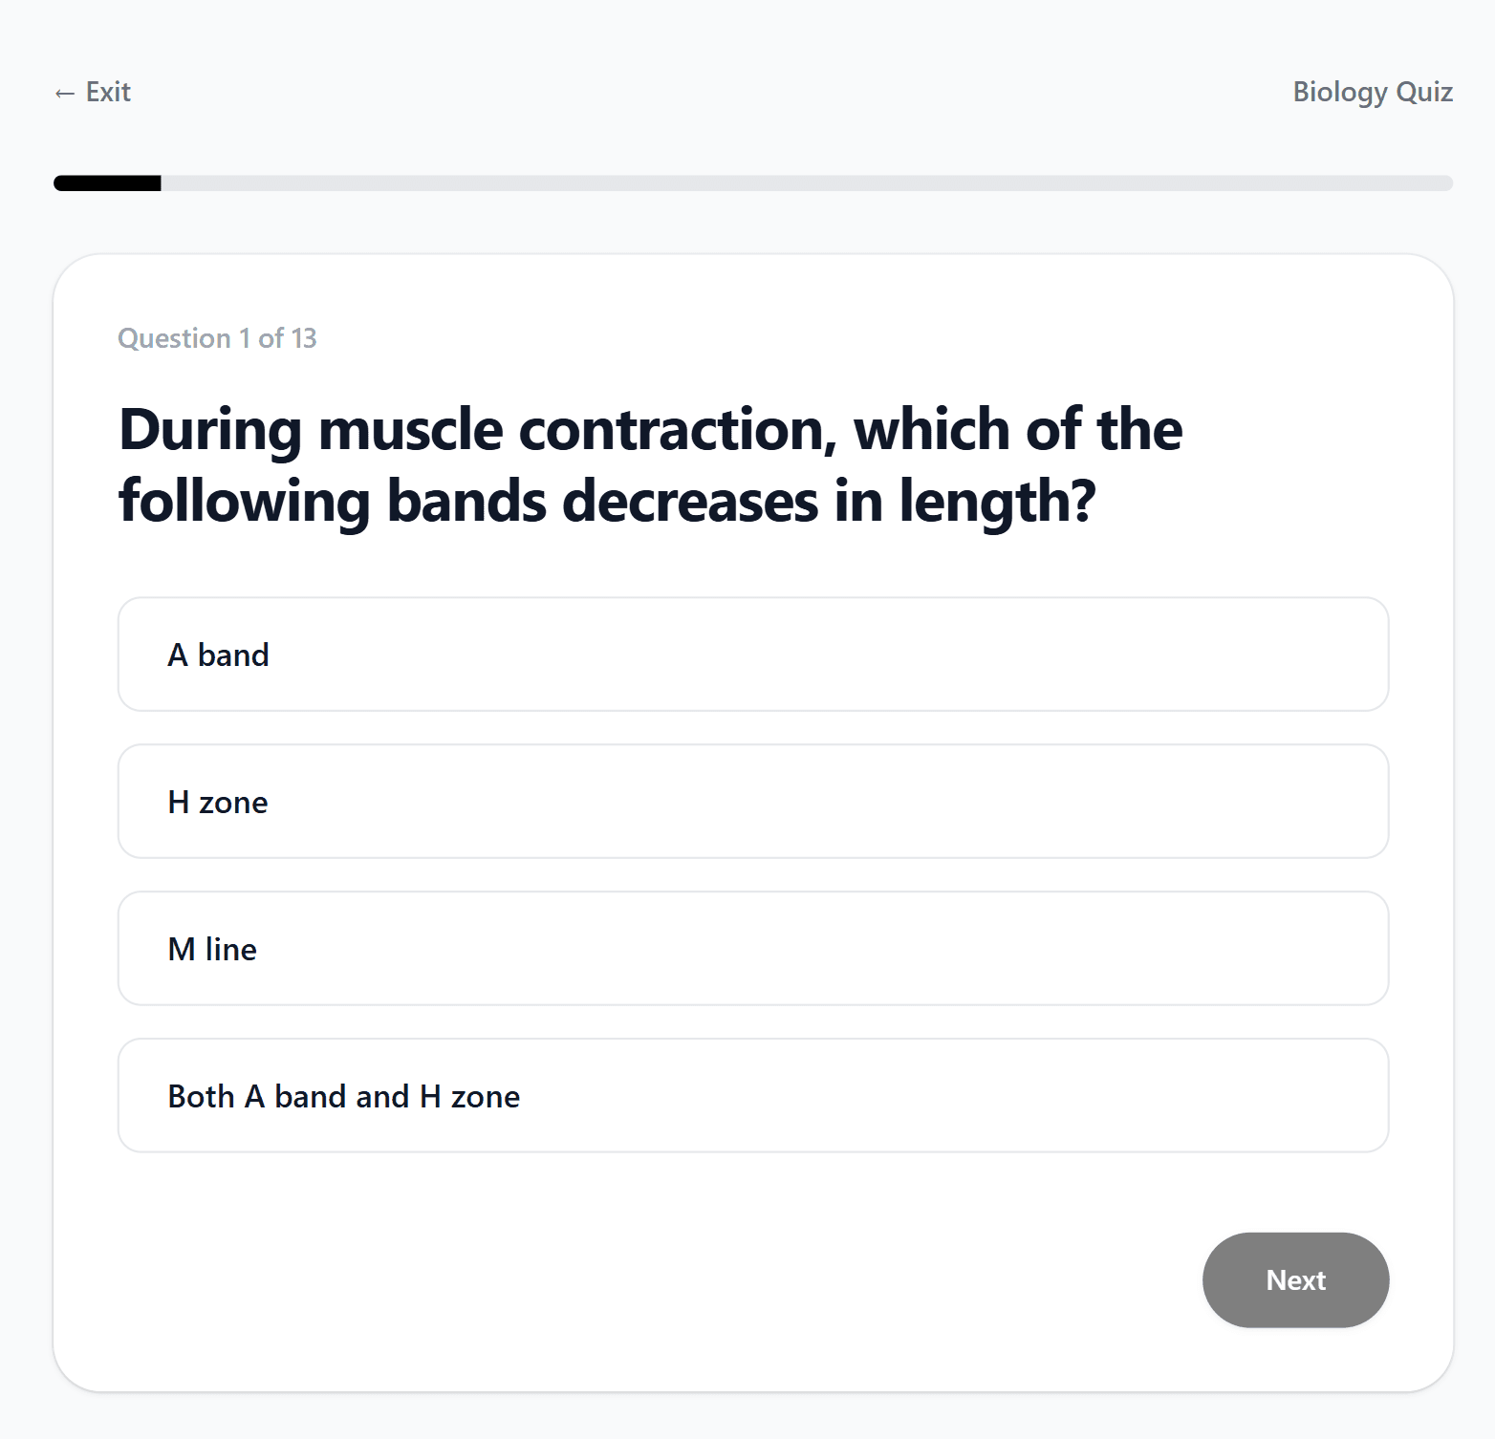
Task: Select the second answer in the list
Action: click(751, 802)
